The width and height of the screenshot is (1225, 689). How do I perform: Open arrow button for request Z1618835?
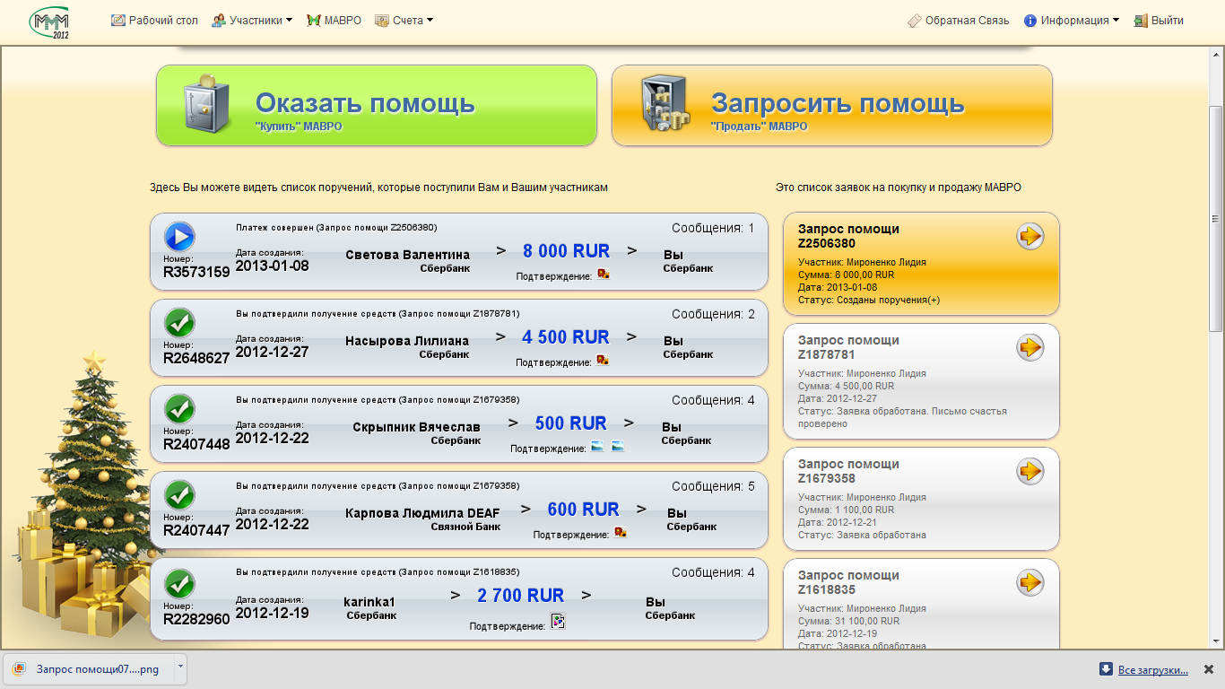1030,582
